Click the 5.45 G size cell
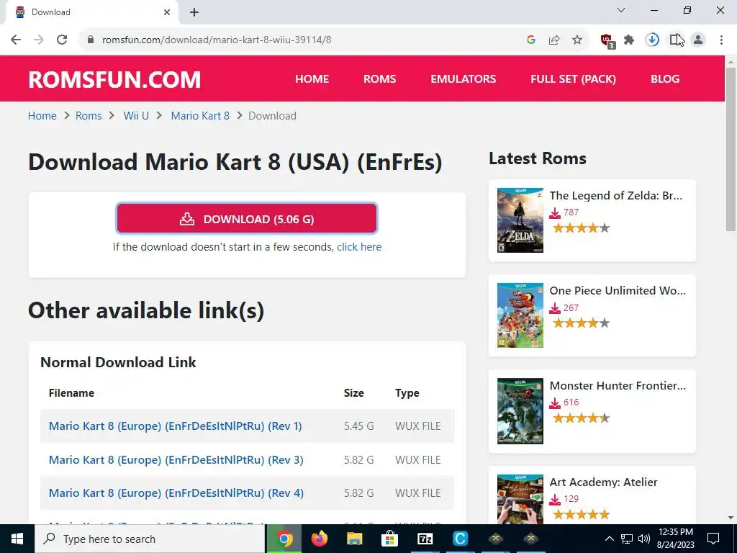 pyautogui.click(x=359, y=426)
